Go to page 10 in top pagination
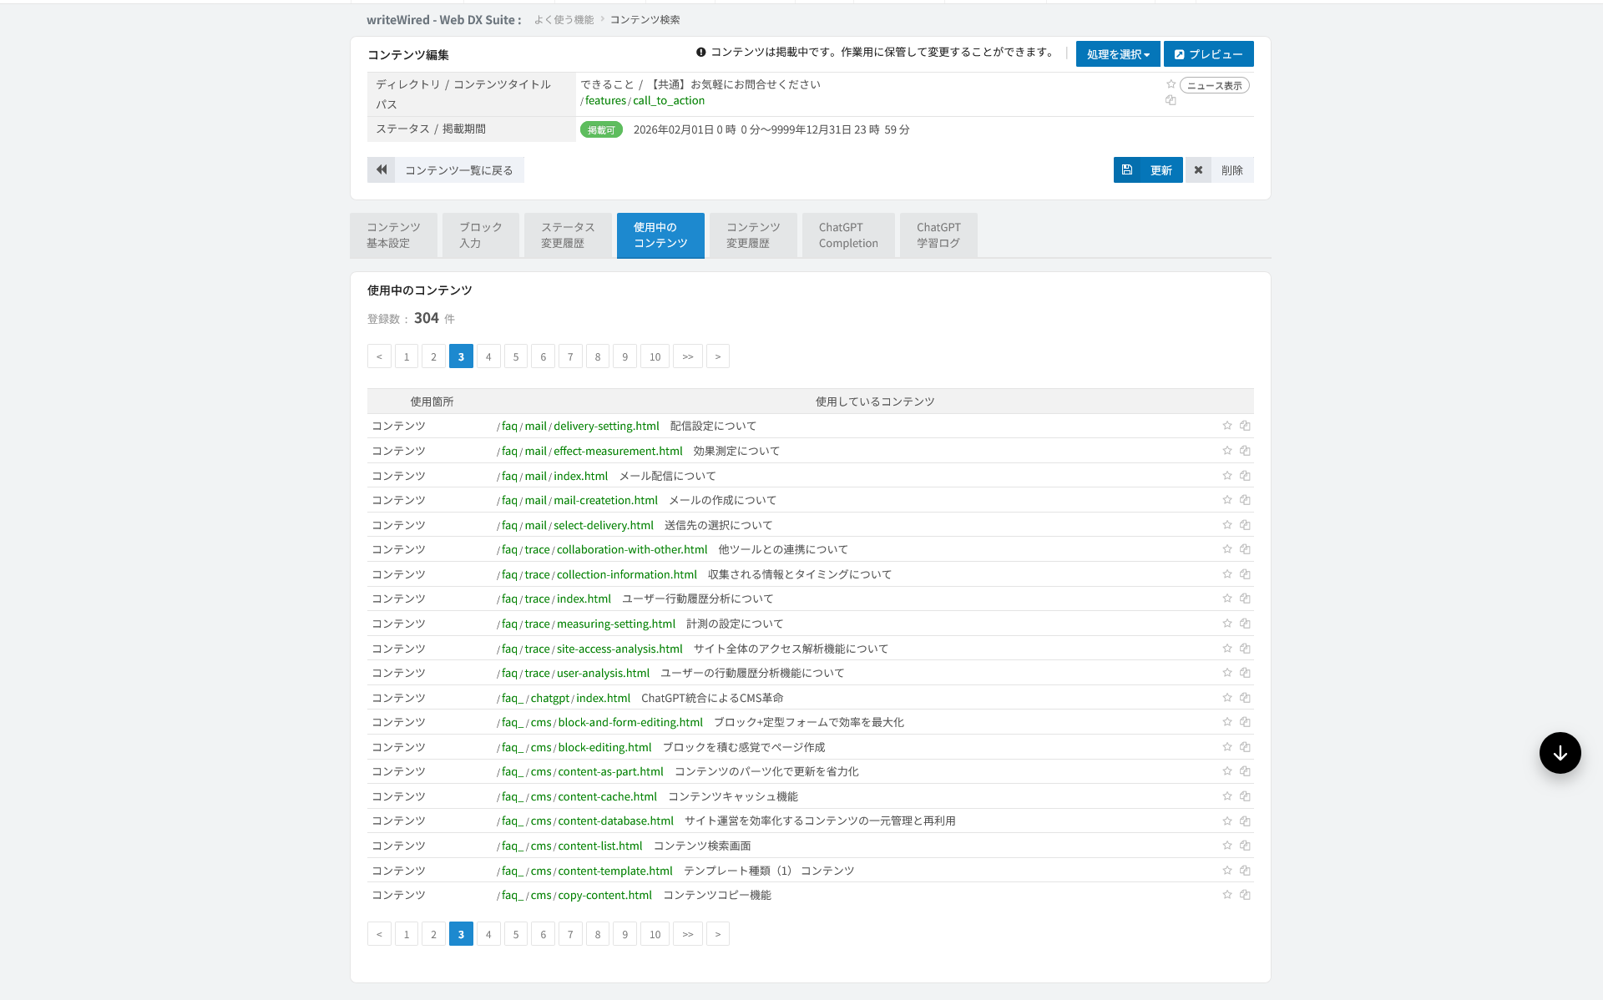The image size is (1603, 1000). 655,356
